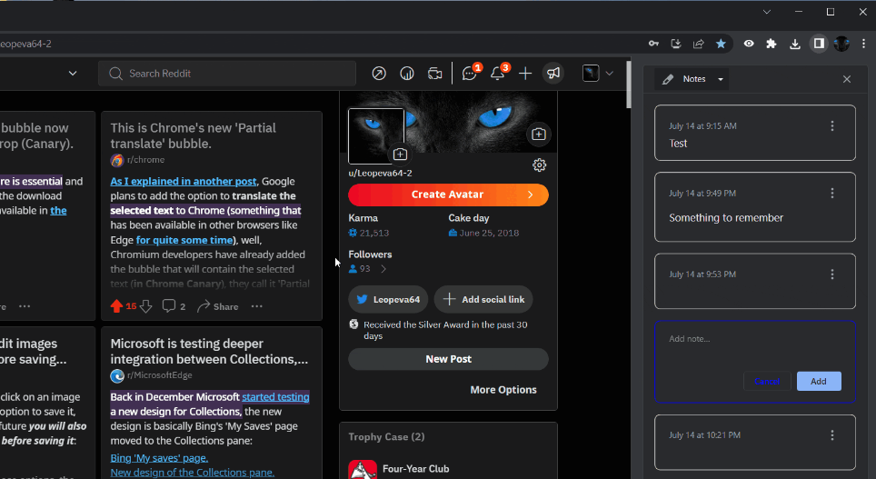Toggle the Chrome side panel button
This screenshot has width=876, height=479.
pyautogui.click(x=819, y=44)
